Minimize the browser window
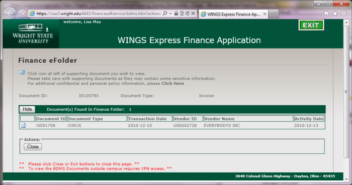This screenshot has height=185, width=352. tap(318, 4)
